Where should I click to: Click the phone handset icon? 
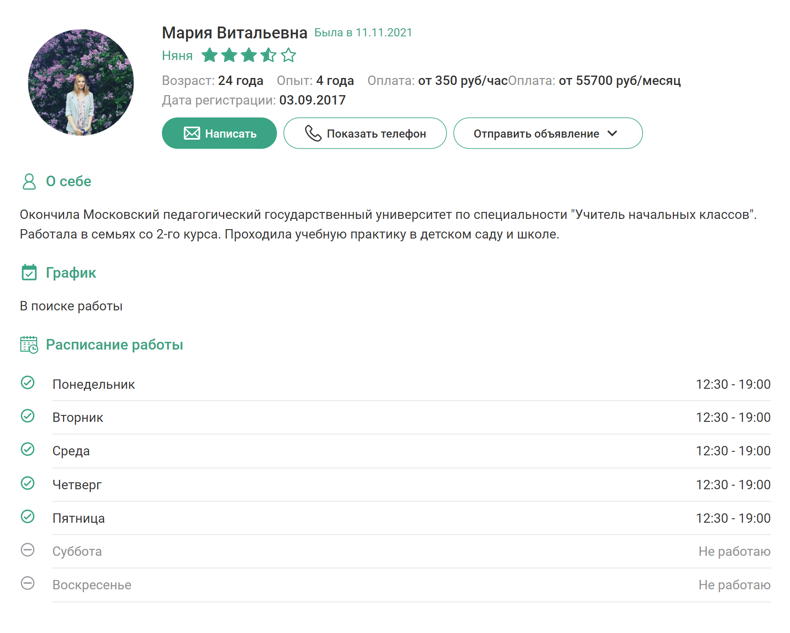coord(313,134)
